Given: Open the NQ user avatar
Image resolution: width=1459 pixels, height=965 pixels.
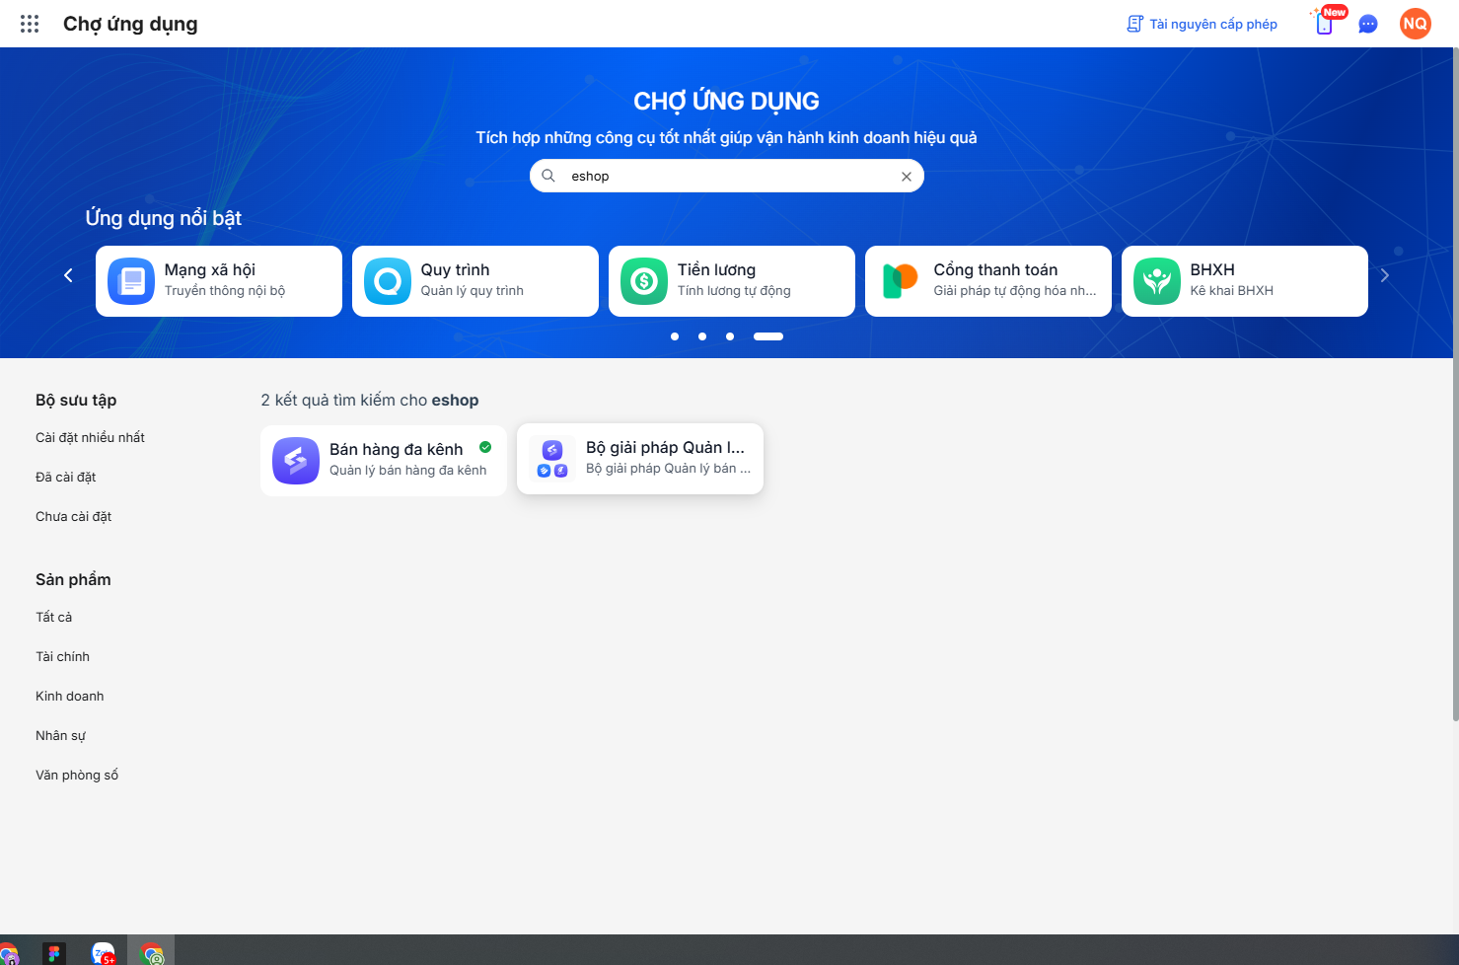Looking at the screenshot, I should click(x=1416, y=24).
